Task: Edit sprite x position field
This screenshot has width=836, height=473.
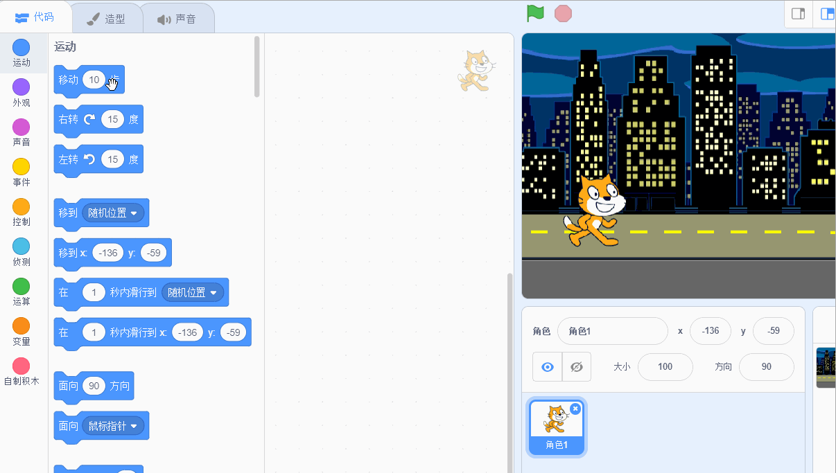Action: [711, 331]
